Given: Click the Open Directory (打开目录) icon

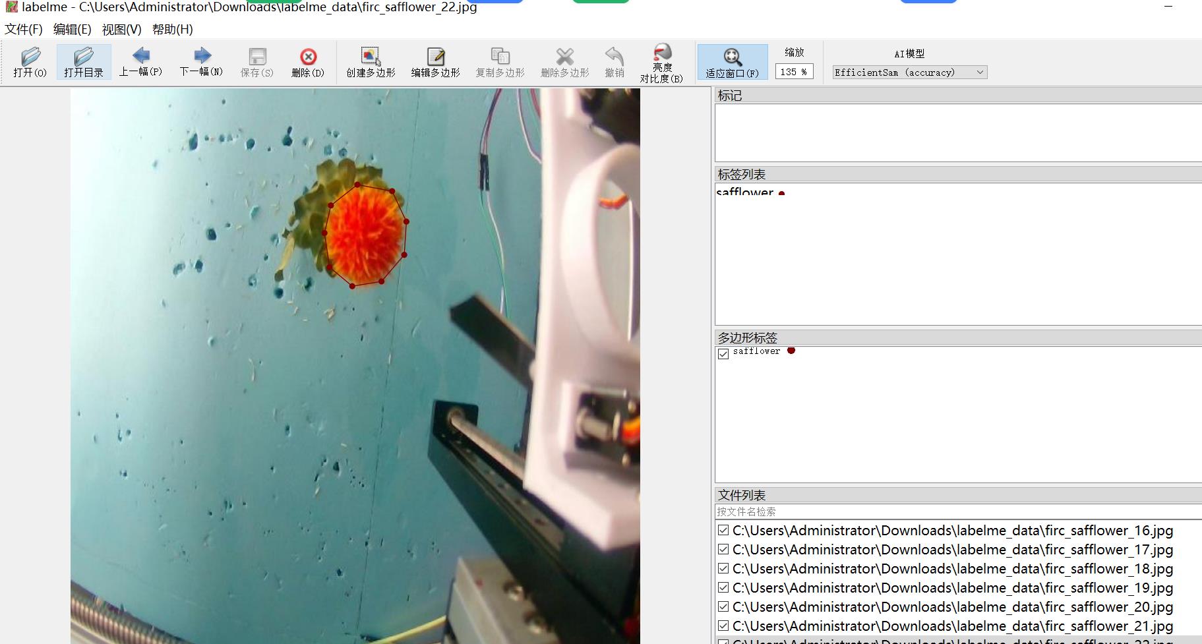Looking at the screenshot, I should click(84, 62).
